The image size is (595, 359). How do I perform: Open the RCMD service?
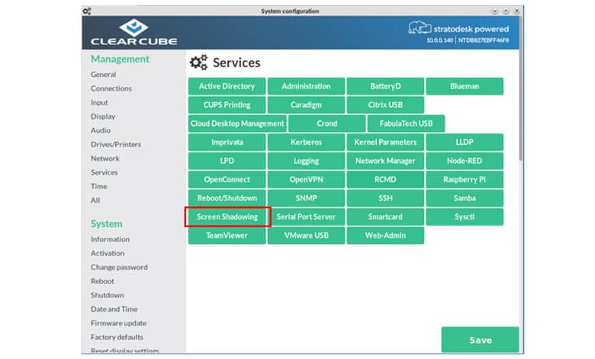click(x=385, y=179)
